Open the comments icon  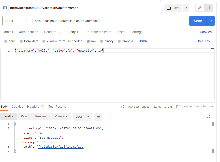pos(208,8)
